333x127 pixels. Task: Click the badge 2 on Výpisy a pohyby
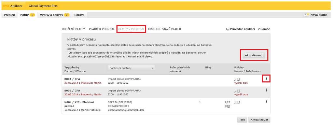point(67,15)
